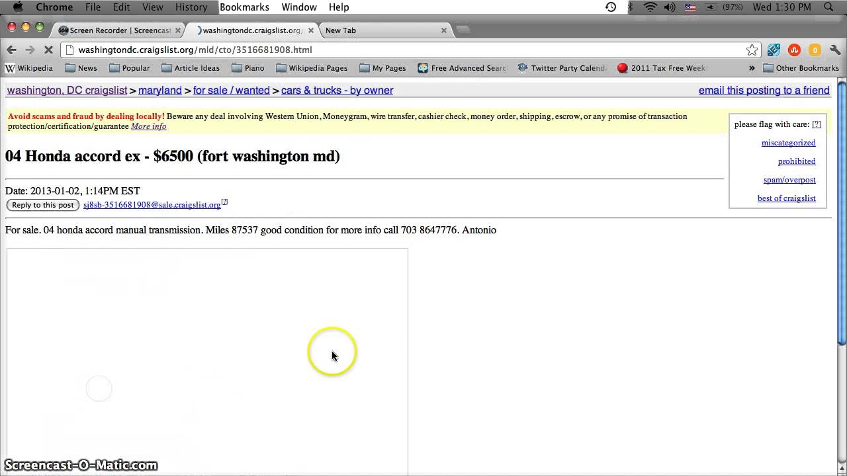Go back with the back arrow
This screenshot has width=847, height=476.
coord(11,50)
